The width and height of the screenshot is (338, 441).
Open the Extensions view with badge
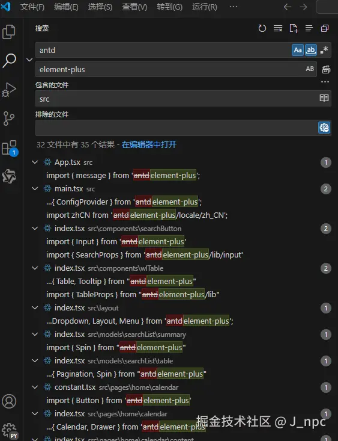pos(10,148)
